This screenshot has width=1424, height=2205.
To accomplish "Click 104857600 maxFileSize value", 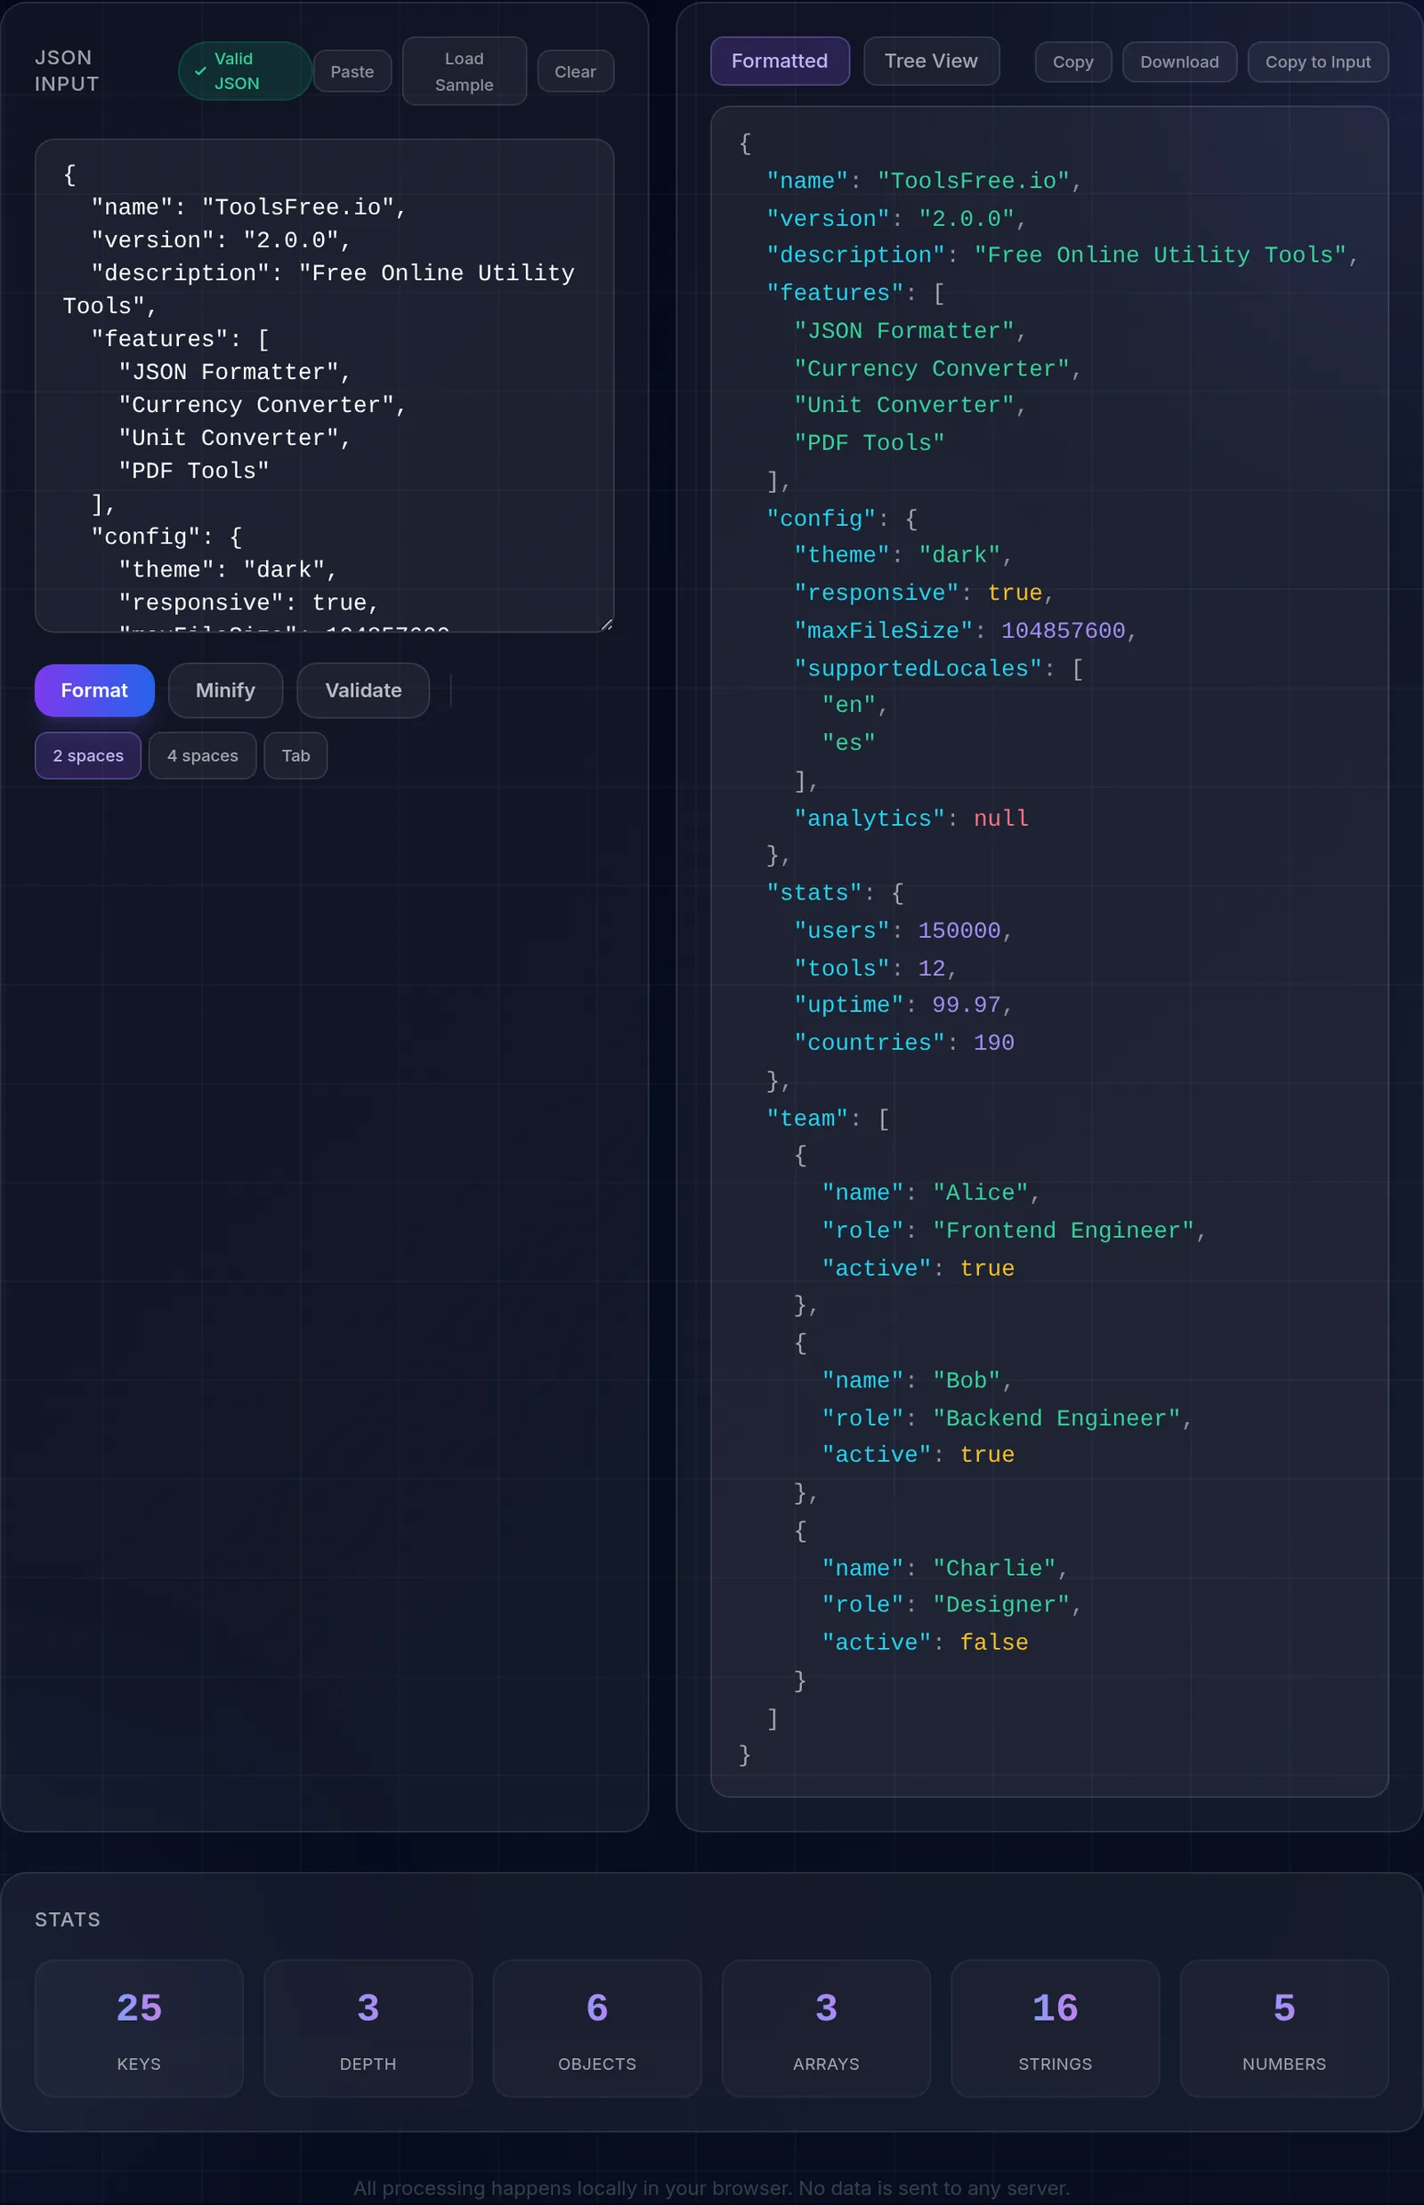I will click(x=1063, y=631).
